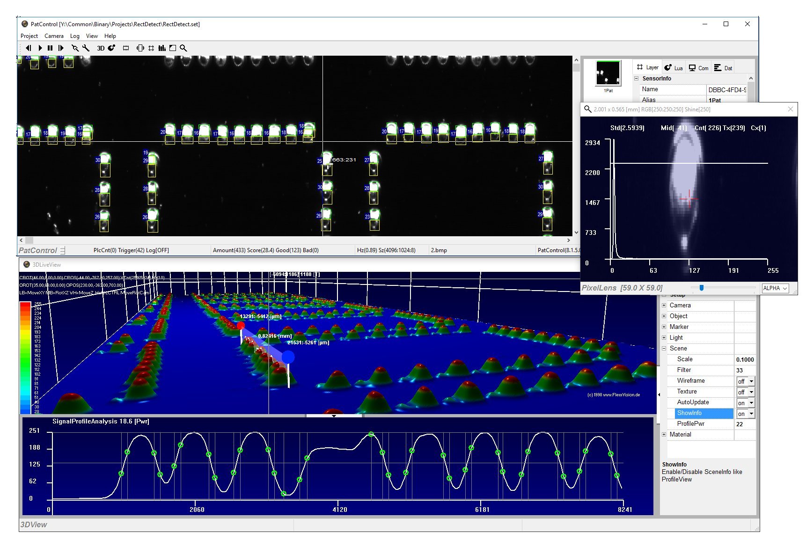This screenshot has height=539, width=806.
Task: Open the histogram bars tool
Action: (162, 48)
